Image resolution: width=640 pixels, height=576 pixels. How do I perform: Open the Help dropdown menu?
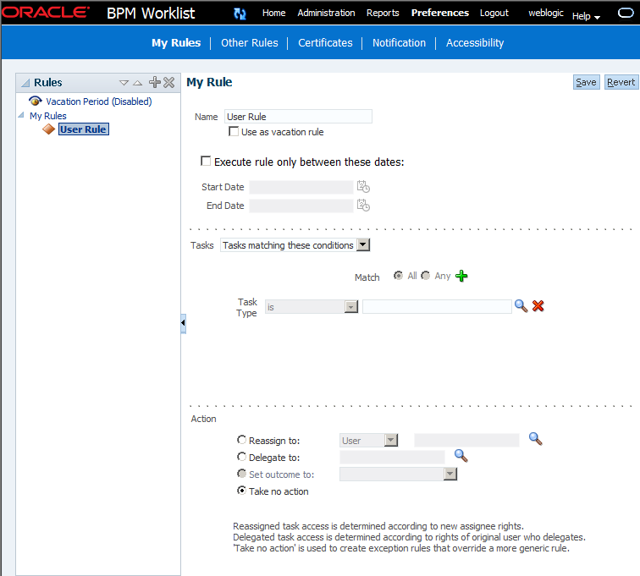[586, 16]
